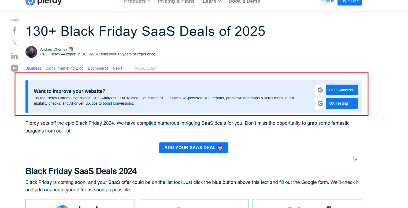Click the Plerdy logo

pos(44,2)
